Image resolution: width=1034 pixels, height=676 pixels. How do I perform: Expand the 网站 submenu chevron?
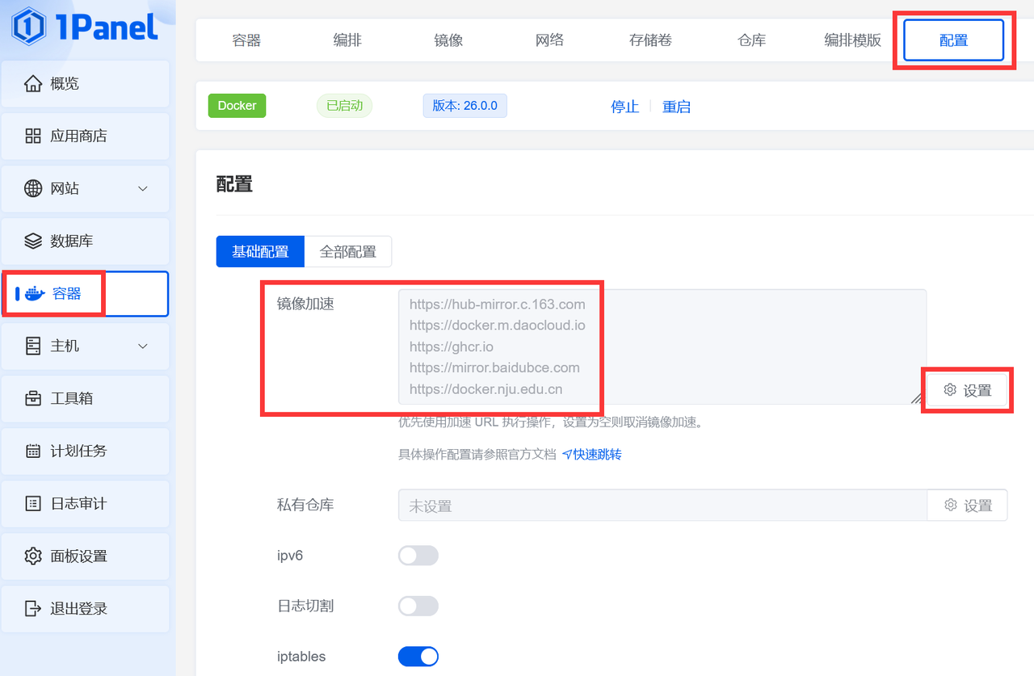(x=143, y=188)
